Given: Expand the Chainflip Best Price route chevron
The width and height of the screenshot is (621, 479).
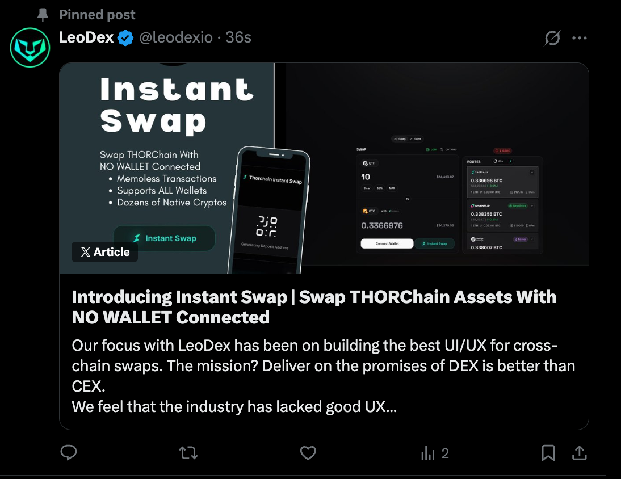Looking at the screenshot, I should pyautogui.click(x=532, y=206).
